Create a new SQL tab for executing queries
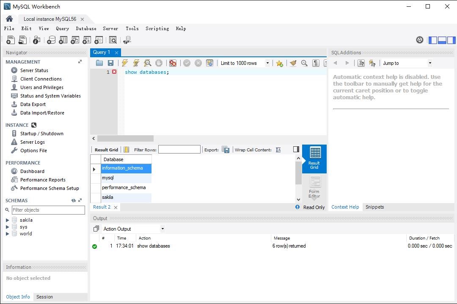Screen dimensions: 457x304 10,39
